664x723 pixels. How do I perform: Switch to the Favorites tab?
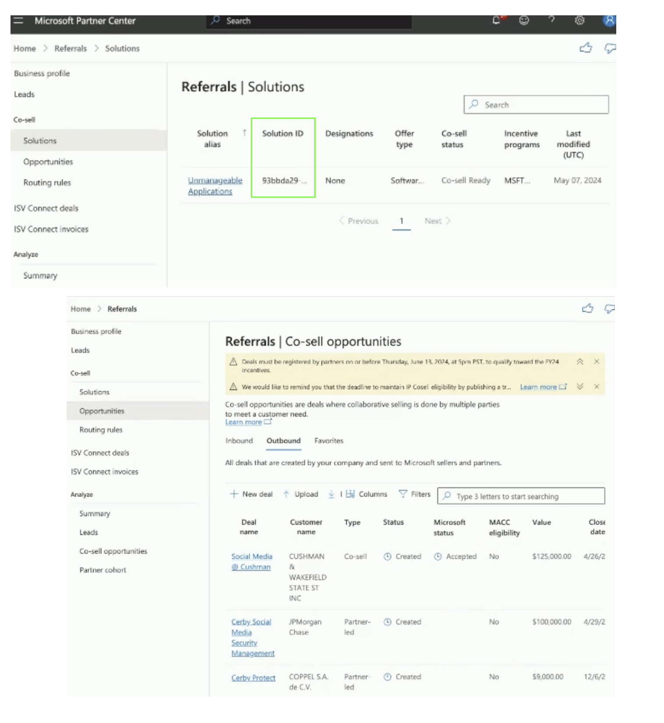click(x=329, y=441)
